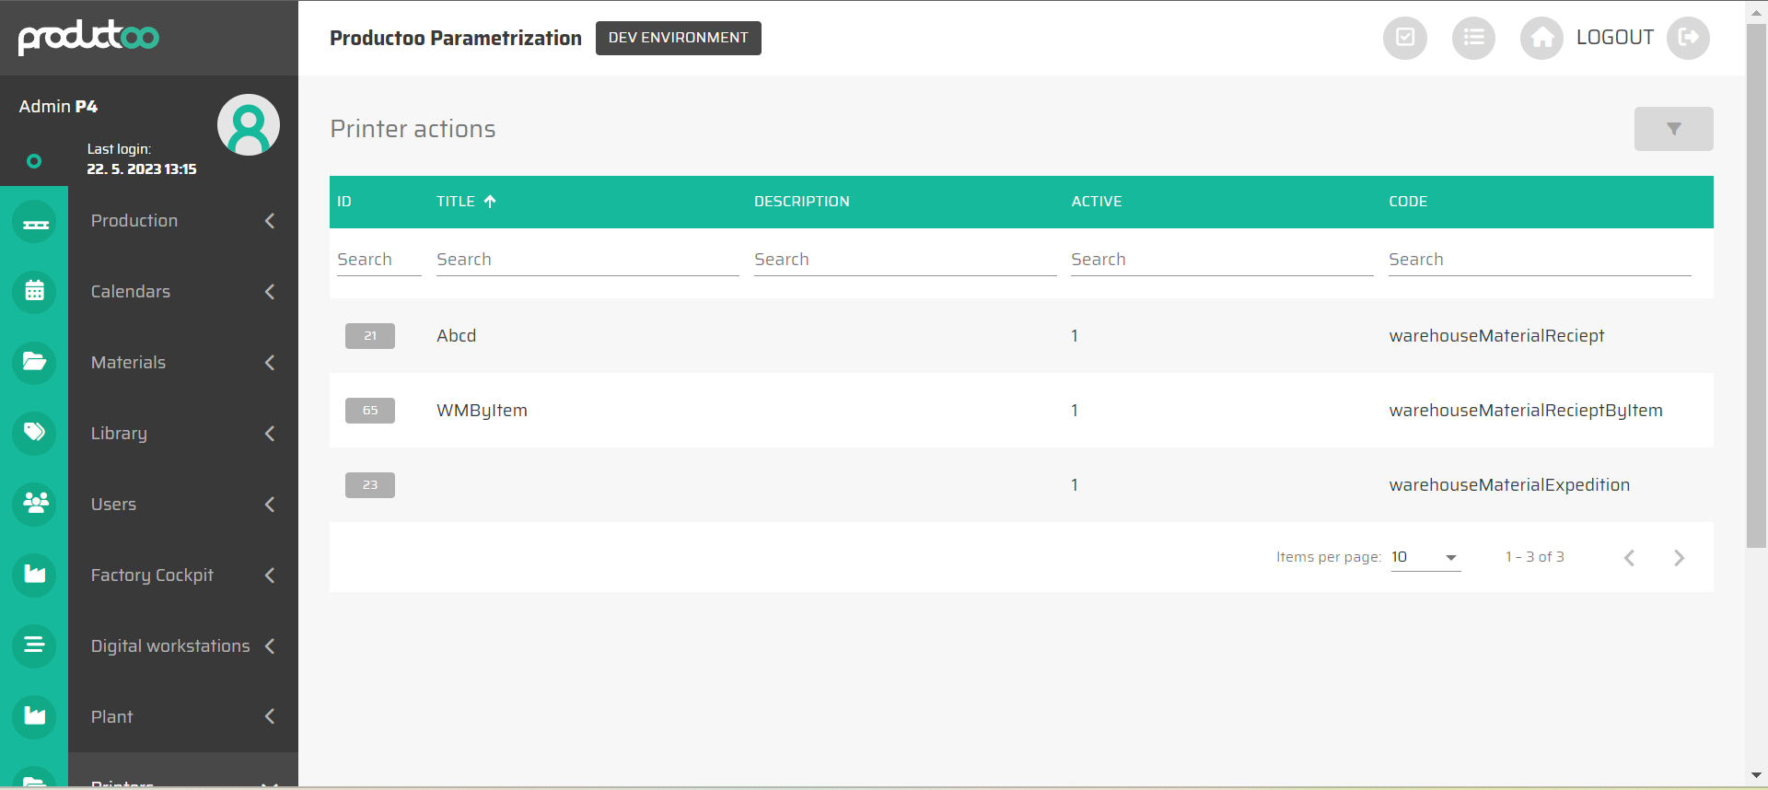Select the Library tag icon
The image size is (1768, 790).
point(35,433)
